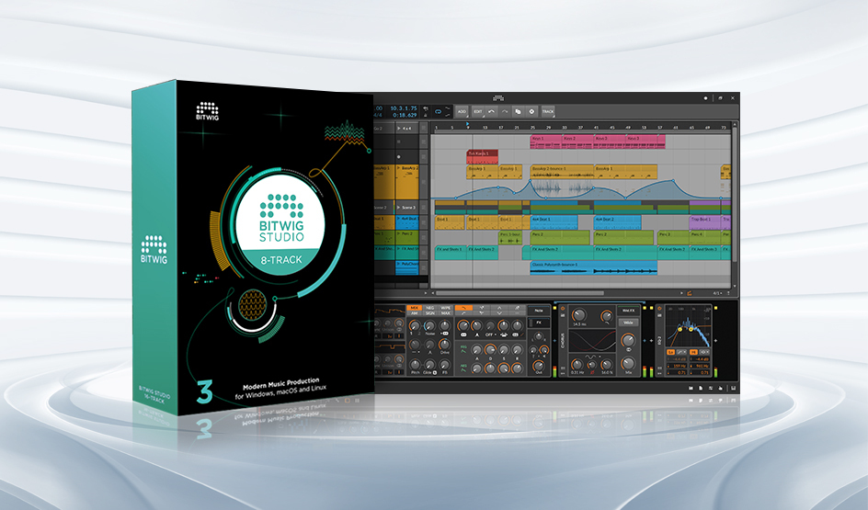The image size is (868, 510).
Task: Select the MIX mode button
Action: click(414, 308)
